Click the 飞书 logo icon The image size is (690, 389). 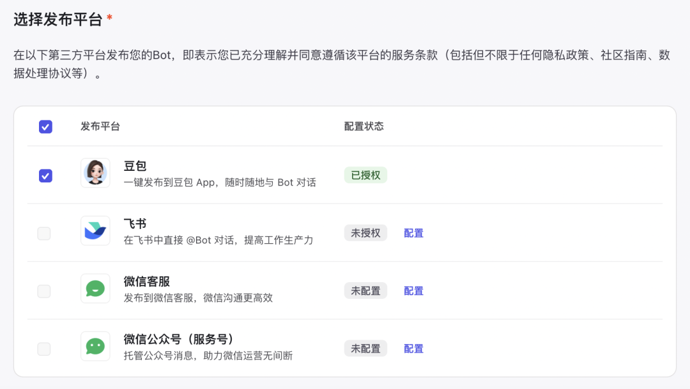pos(95,230)
